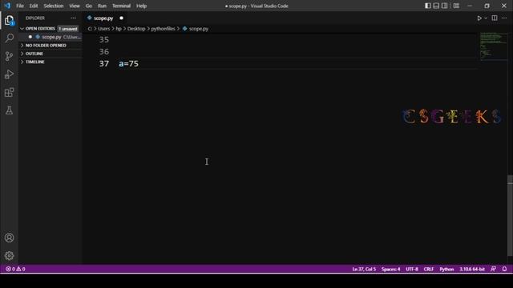This screenshot has height=288, width=513.
Task: Open Explorer Views and More Actions ellipsis
Action: click(73, 18)
